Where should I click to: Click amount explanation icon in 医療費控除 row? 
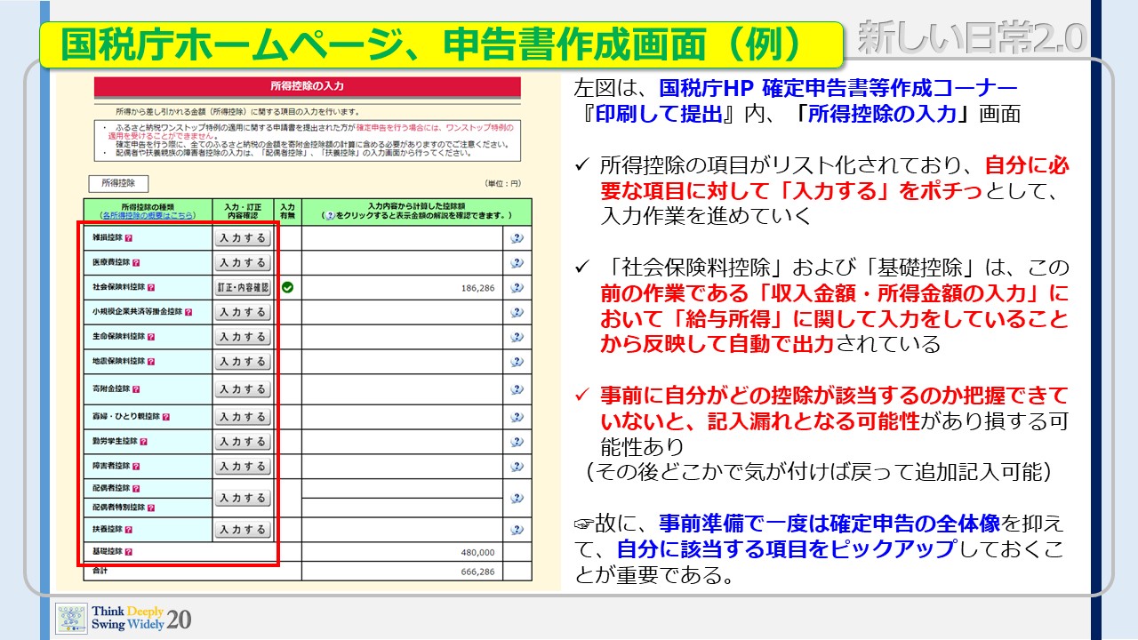517,263
